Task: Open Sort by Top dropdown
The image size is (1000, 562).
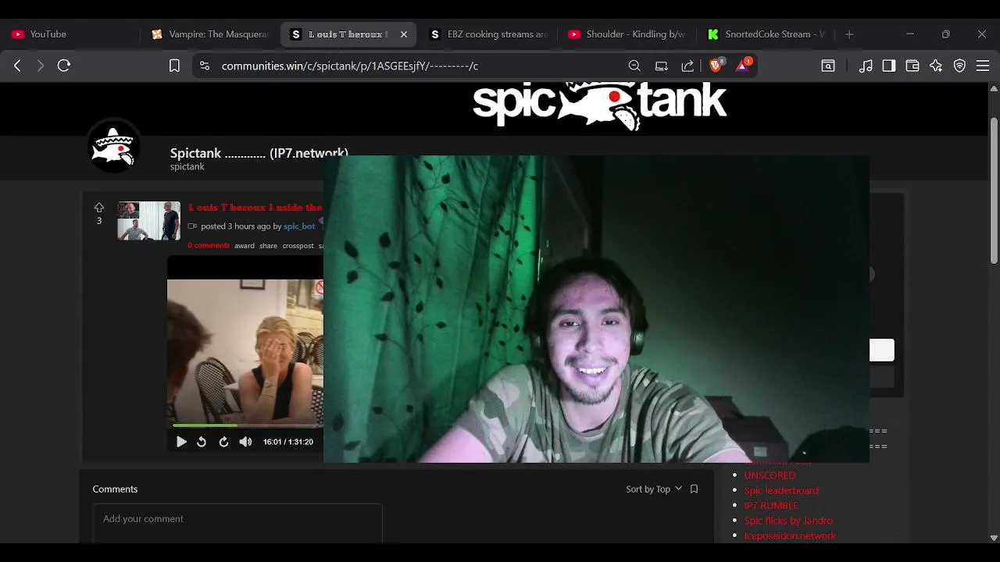Action: (x=654, y=489)
